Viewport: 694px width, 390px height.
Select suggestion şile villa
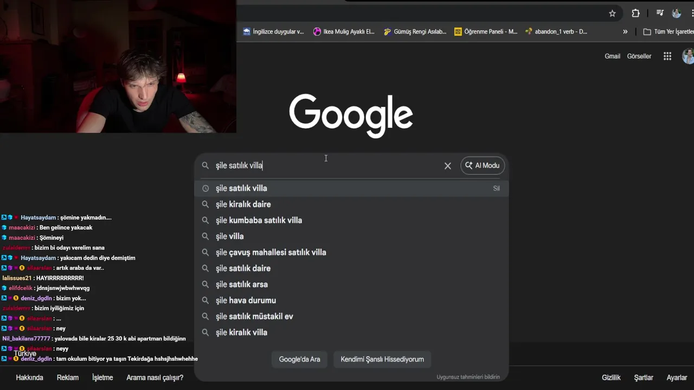pos(351,236)
